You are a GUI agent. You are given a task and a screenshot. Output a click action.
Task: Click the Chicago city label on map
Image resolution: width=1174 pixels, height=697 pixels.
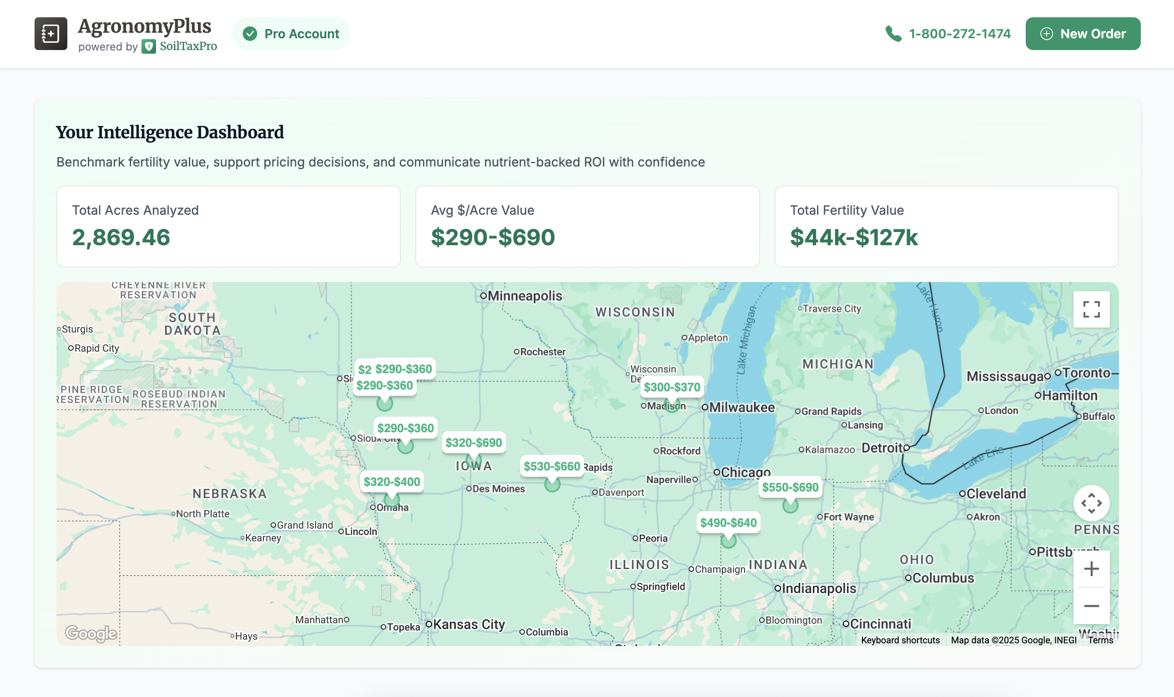746,472
